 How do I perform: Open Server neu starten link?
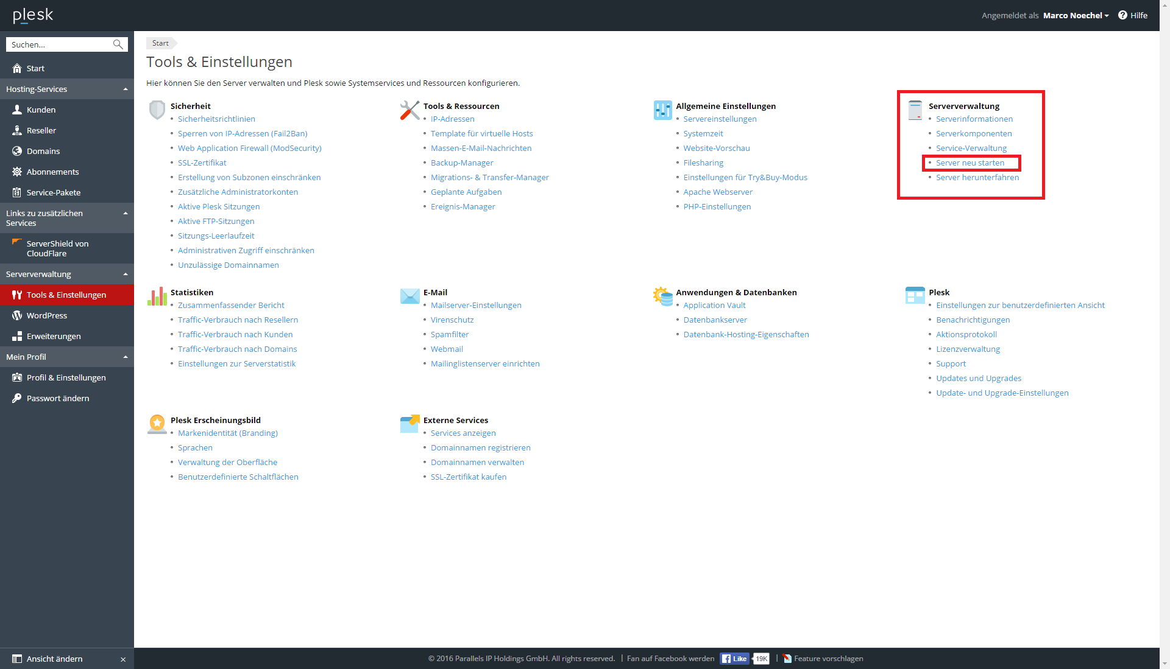coord(970,163)
